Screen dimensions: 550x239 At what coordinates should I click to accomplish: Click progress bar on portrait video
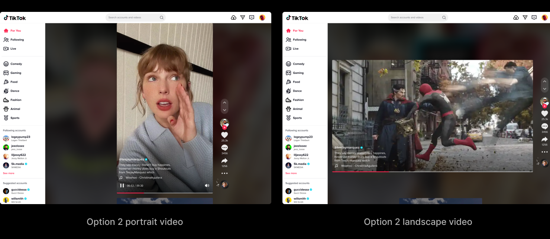click(165, 193)
